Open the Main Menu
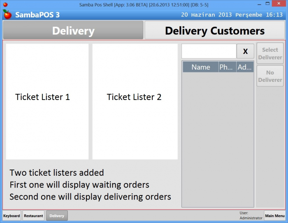Viewport: 288px width, 223px height. [274, 216]
